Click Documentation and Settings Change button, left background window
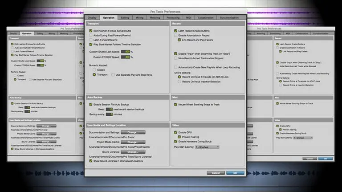The height and width of the screenshot is (192, 342). (x=46, y=126)
